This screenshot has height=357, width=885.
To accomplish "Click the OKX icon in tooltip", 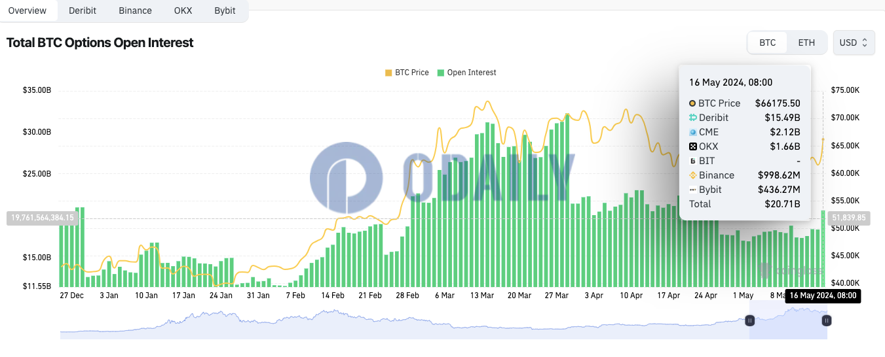I will click(692, 146).
